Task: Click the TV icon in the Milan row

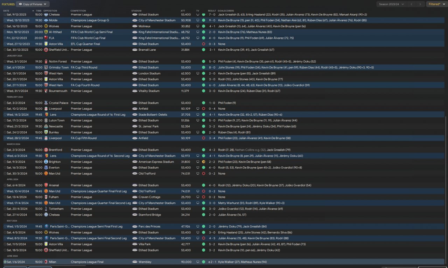Action: pos(198,262)
